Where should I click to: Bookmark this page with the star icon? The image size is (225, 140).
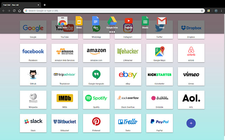pyautogui.click(x=202, y=11)
